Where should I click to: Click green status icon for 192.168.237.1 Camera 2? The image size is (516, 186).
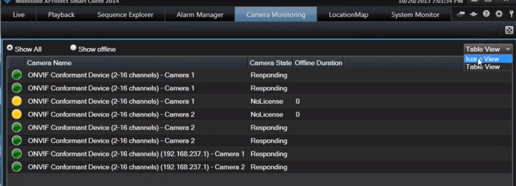pyautogui.click(x=17, y=167)
